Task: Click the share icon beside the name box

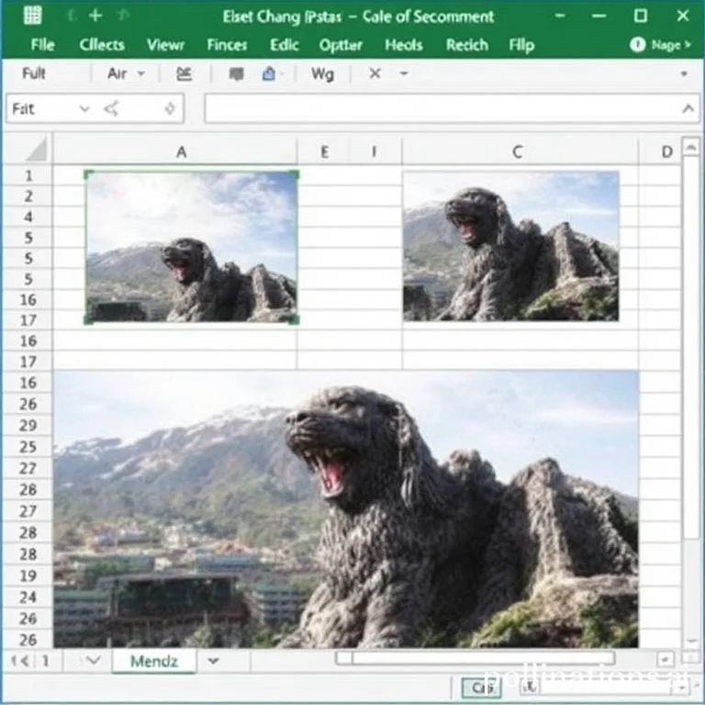Action: tap(112, 109)
